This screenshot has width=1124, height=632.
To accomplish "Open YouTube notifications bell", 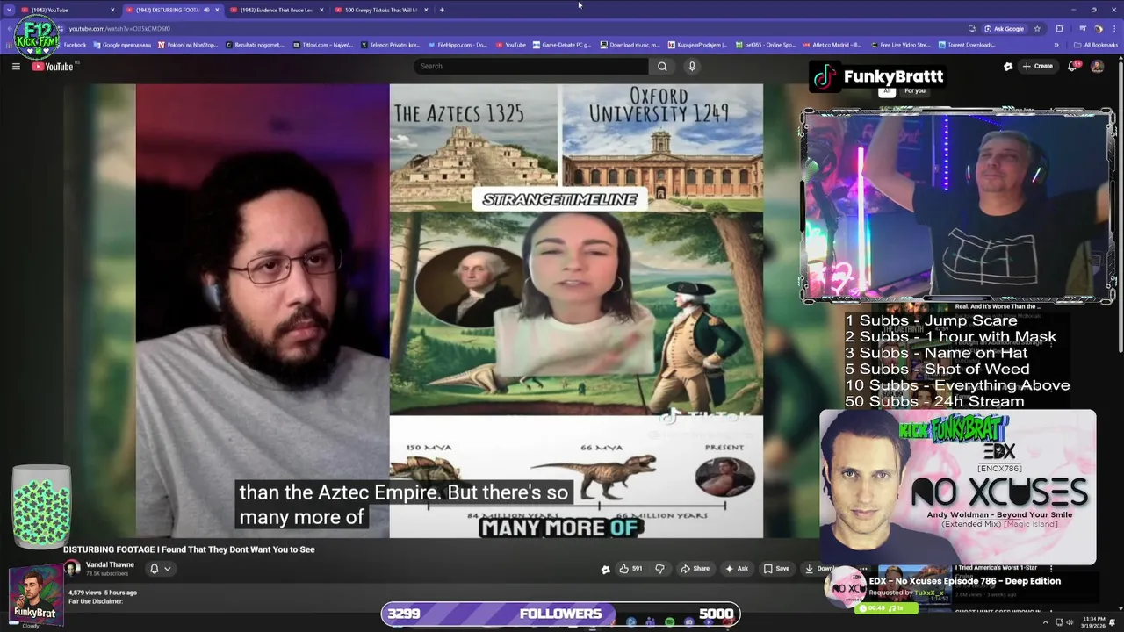I will (x=1074, y=66).
